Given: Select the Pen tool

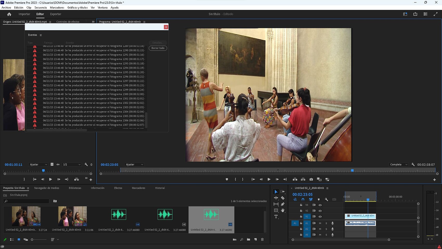Looking at the screenshot, I should 283,204.
